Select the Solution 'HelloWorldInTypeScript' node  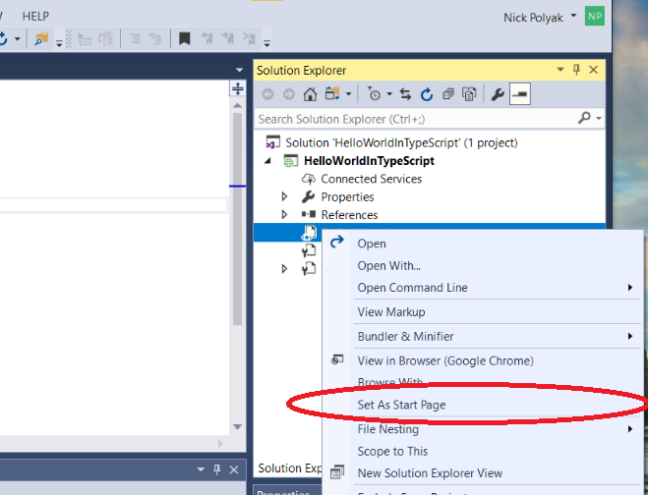(401, 142)
